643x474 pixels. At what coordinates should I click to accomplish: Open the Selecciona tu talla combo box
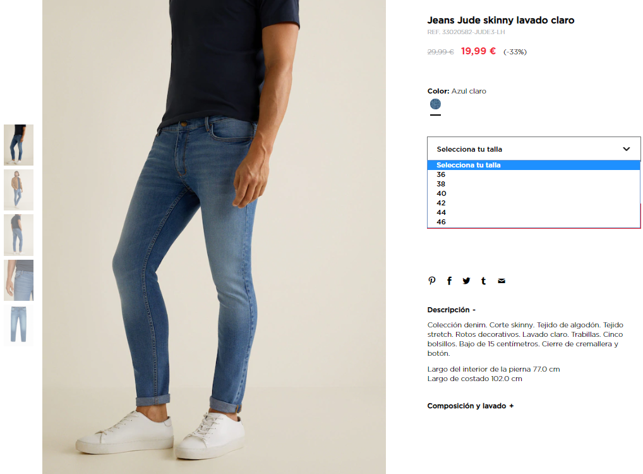[534, 149]
